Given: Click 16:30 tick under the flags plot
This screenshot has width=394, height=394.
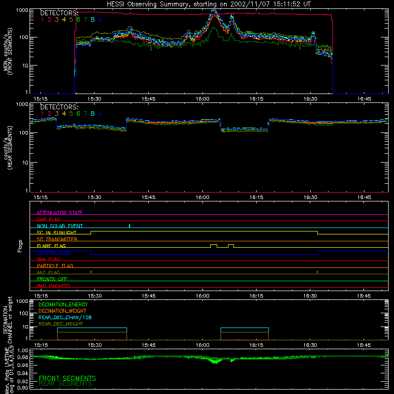Looking at the screenshot, I should tap(310, 296).
